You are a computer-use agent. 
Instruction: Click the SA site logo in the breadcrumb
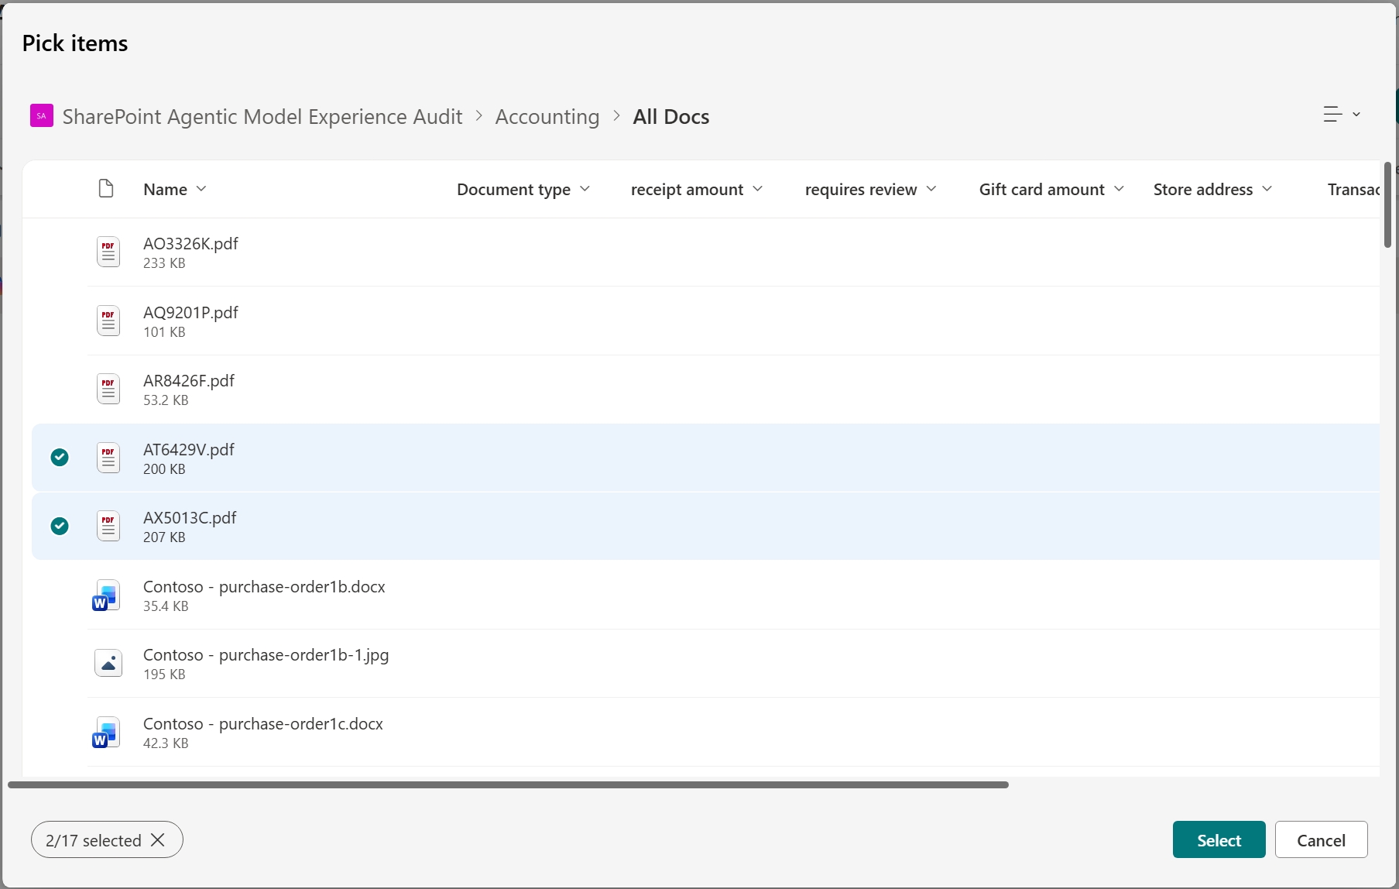[x=41, y=115]
